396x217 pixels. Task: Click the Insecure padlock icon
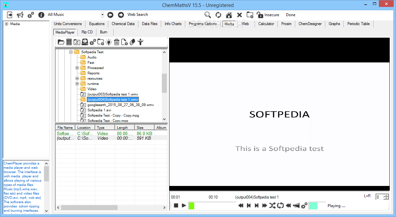coord(260,15)
